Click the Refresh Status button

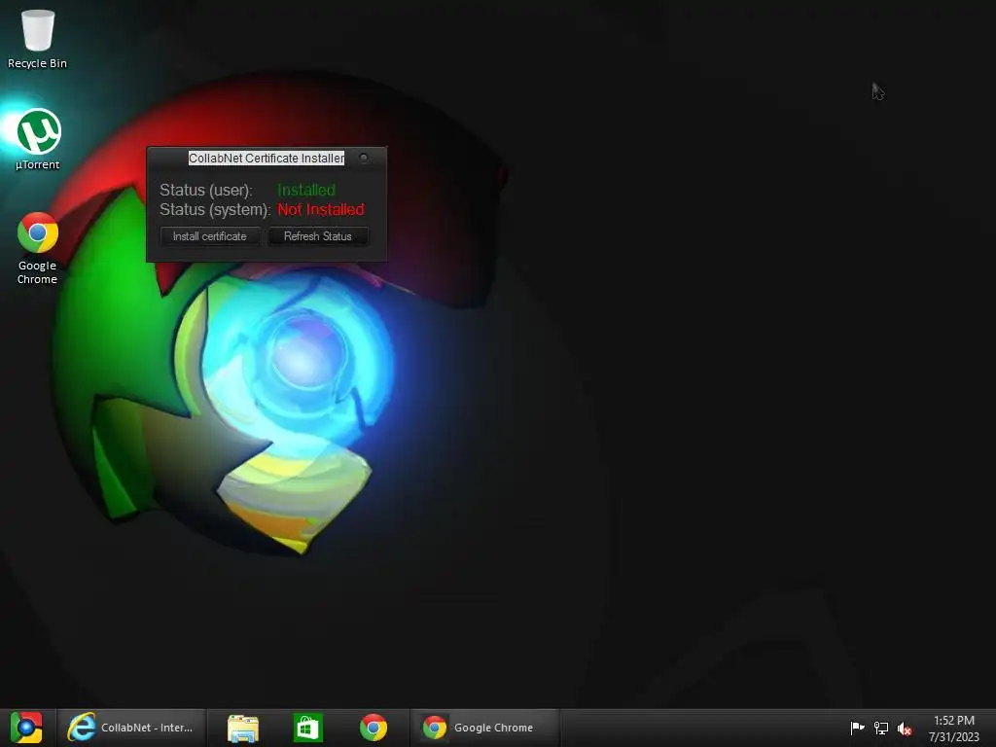point(318,236)
